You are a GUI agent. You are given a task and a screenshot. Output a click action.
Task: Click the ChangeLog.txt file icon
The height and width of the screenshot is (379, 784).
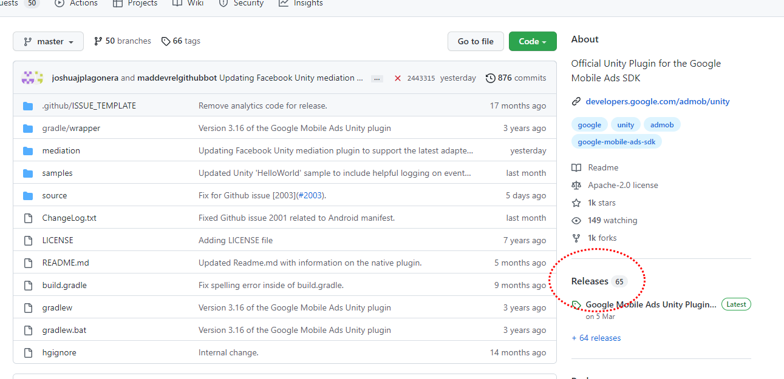[x=28, y=218]
